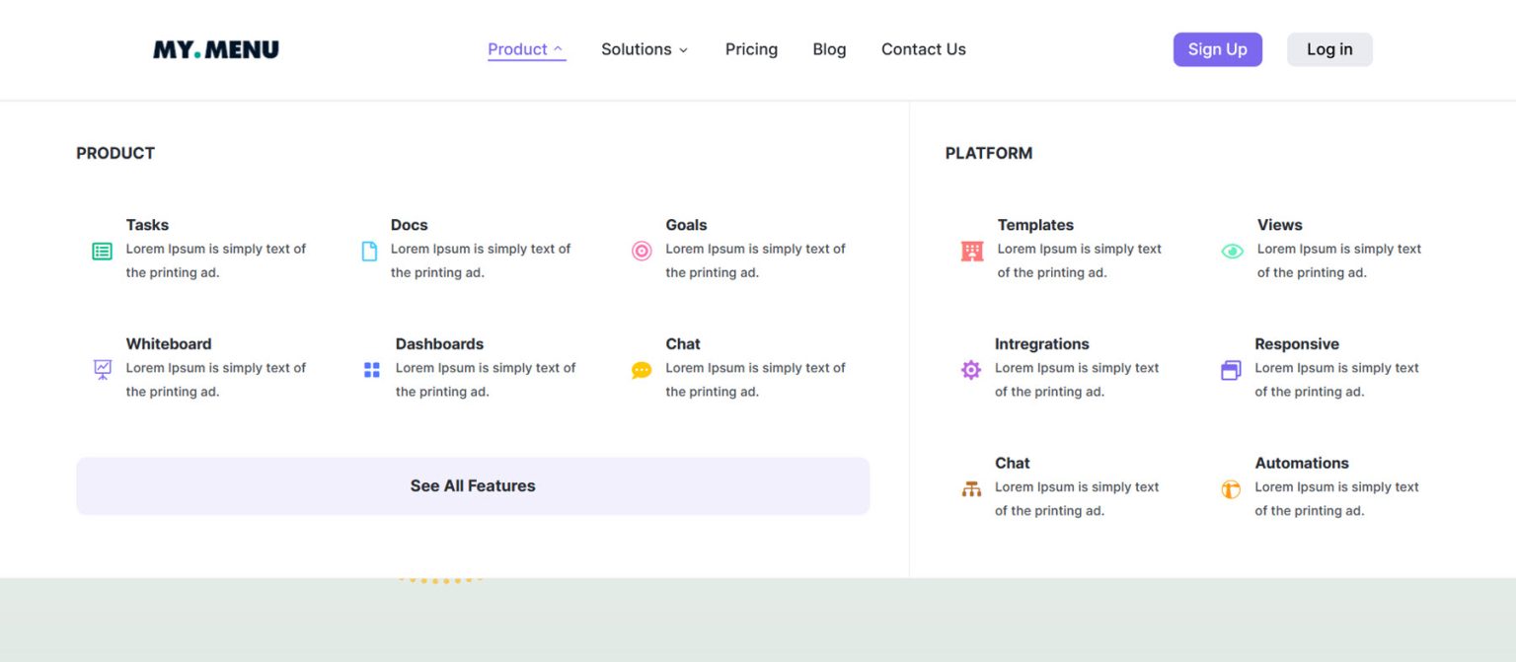Click the Chat speech bubble icon under Product

641,369
